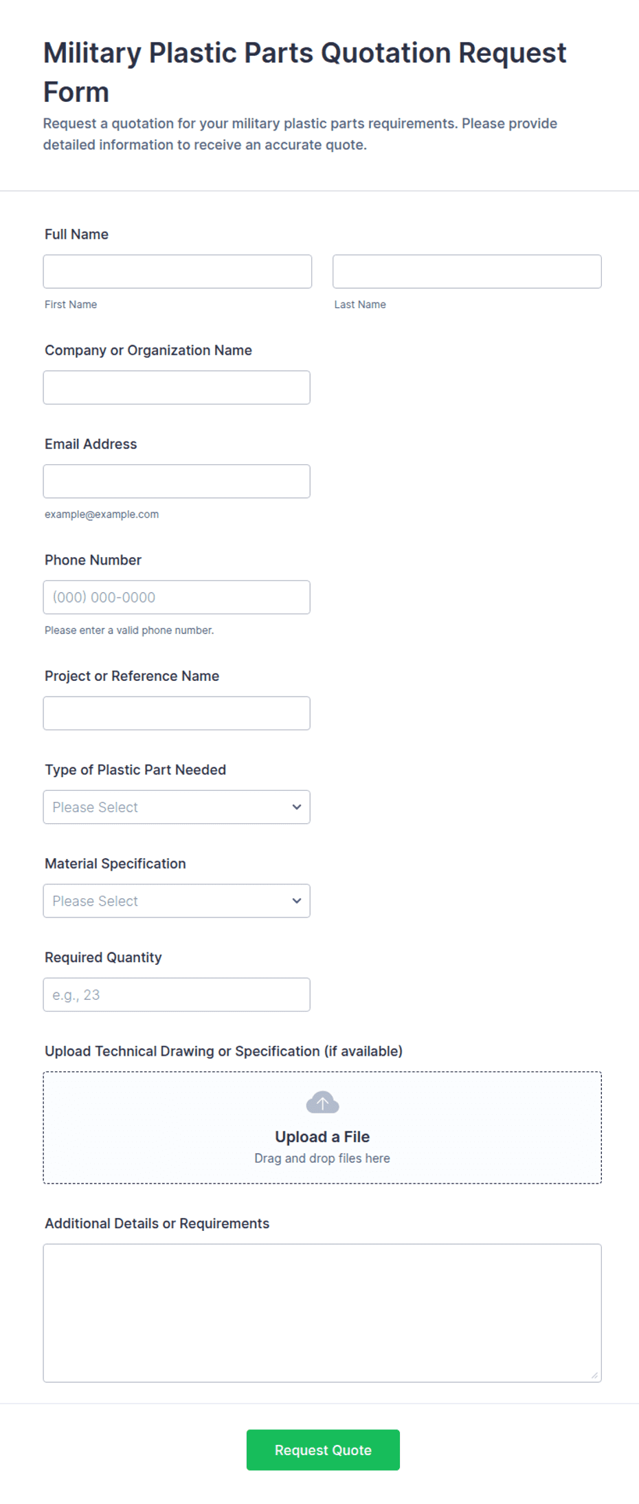This screenshot has height=1504, width=639.
Task: Expand the Material Specification select box
Action: [x=177, y=901]
